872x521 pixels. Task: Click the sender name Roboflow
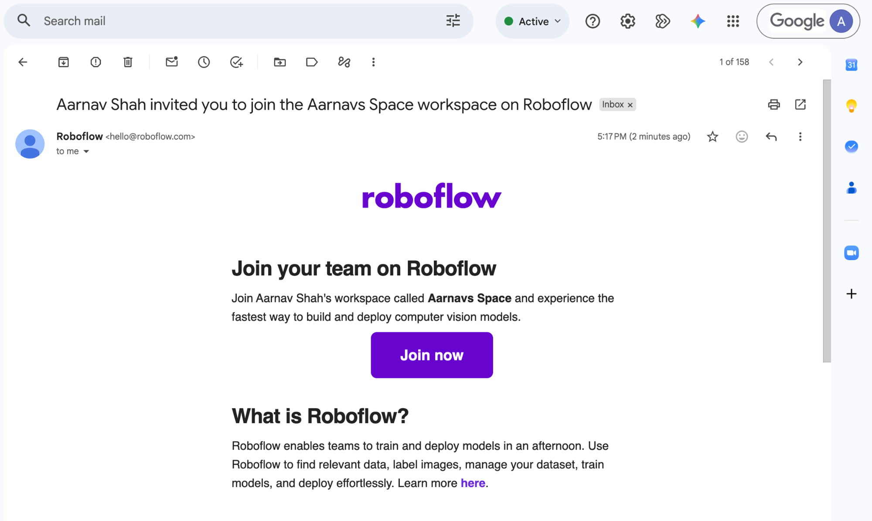coord(79,136)
